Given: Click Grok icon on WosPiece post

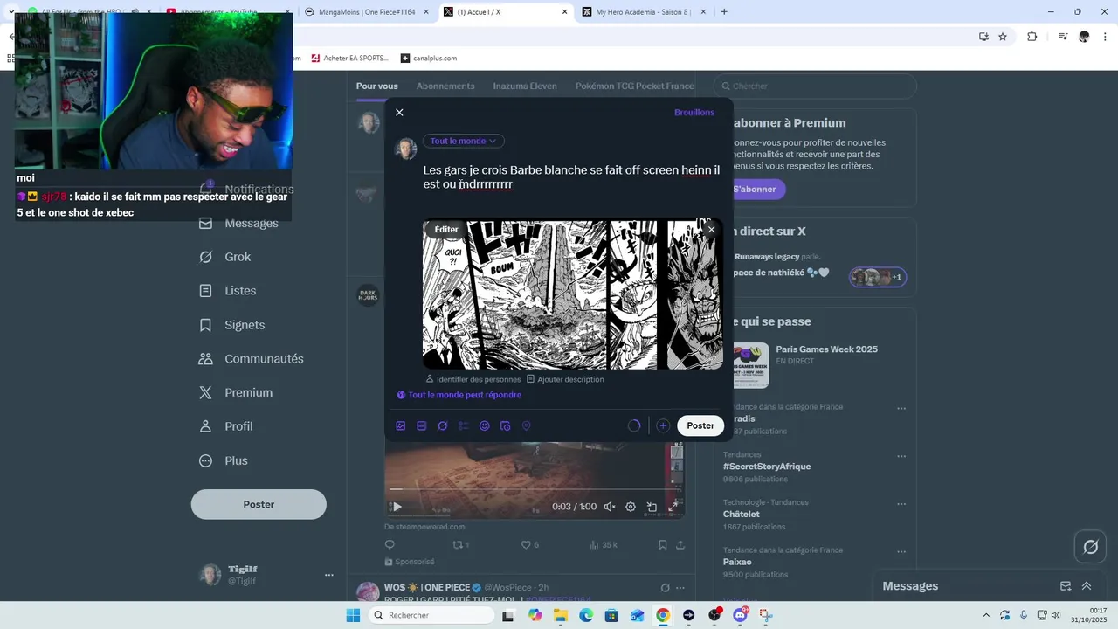Looking at the screenshot, I should click(665, 588).
